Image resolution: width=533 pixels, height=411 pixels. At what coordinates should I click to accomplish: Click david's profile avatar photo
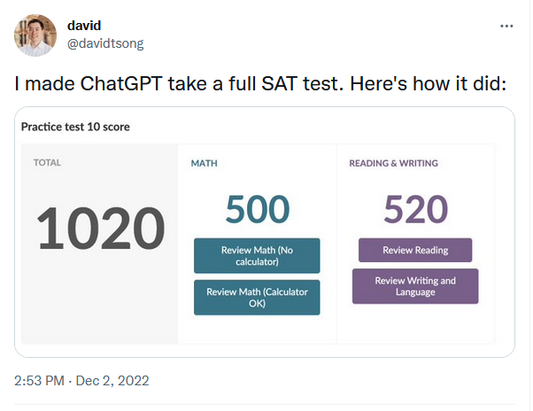pos(35,35)
